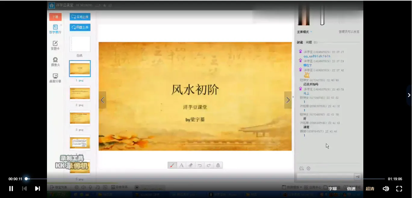413x198 pixels.
Task: Redo the whiteboard action
Action: click(x=209, y=165)
